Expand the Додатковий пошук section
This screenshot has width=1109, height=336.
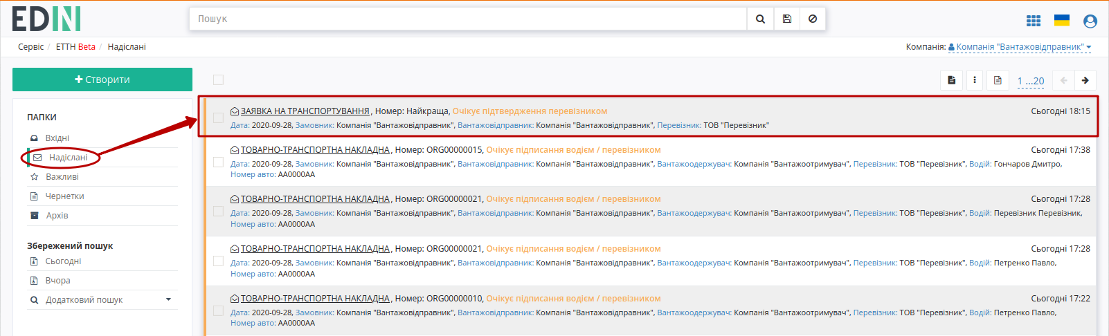pyautogui.click(x=102, y=300)
